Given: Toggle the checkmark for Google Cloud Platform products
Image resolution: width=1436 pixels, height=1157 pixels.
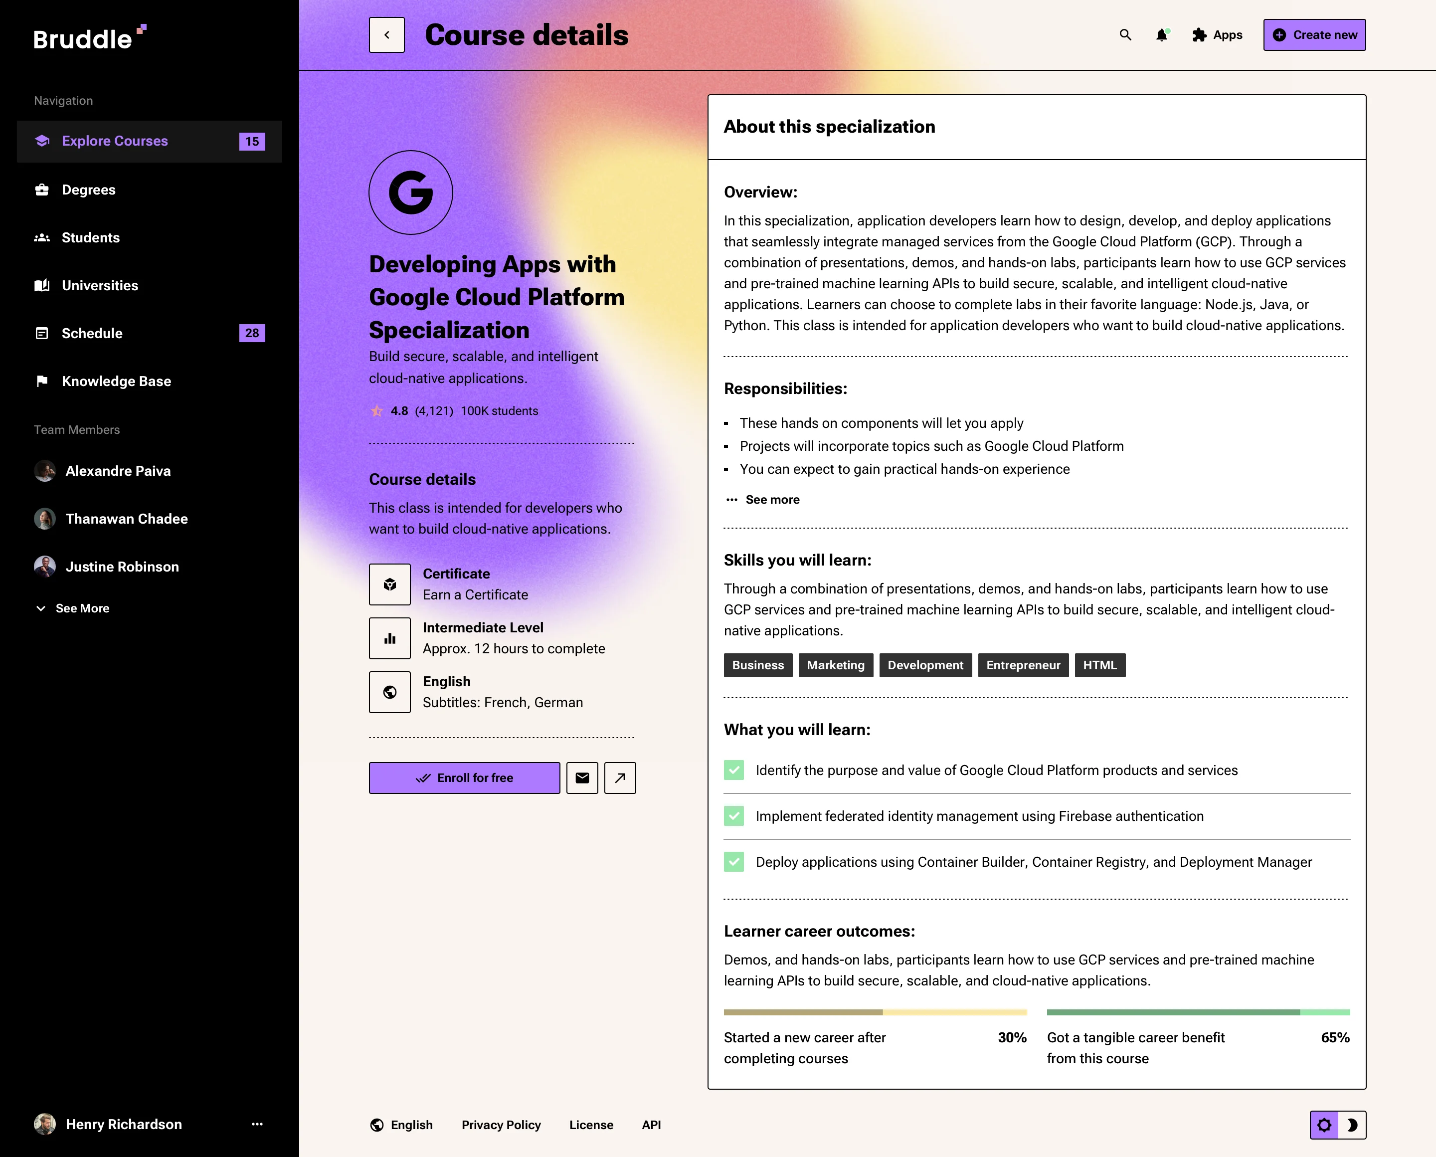Looking at the screenshot, I should point(733,770).
